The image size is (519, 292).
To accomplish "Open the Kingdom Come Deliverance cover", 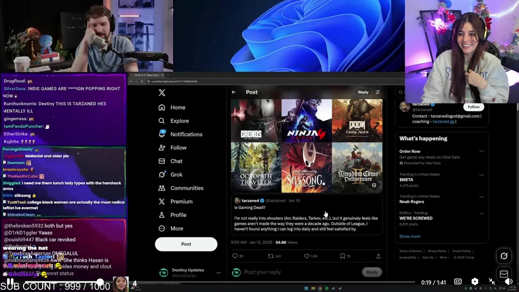I will pos(357,167).
